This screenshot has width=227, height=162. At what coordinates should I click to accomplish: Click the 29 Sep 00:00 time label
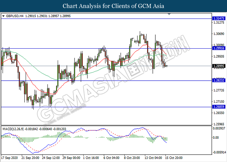[x=72, y=158]
